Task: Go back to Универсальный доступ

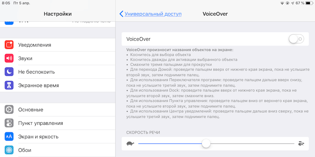Action: click(x=153, y=14)
